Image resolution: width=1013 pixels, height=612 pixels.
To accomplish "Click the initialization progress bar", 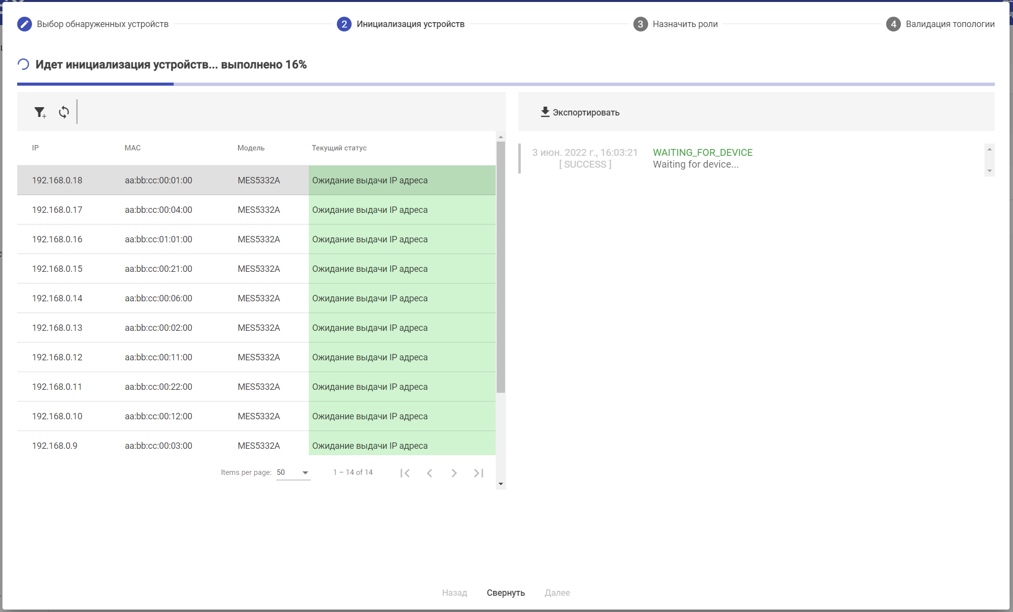I will pyautogui.click(x=506, y=84).
